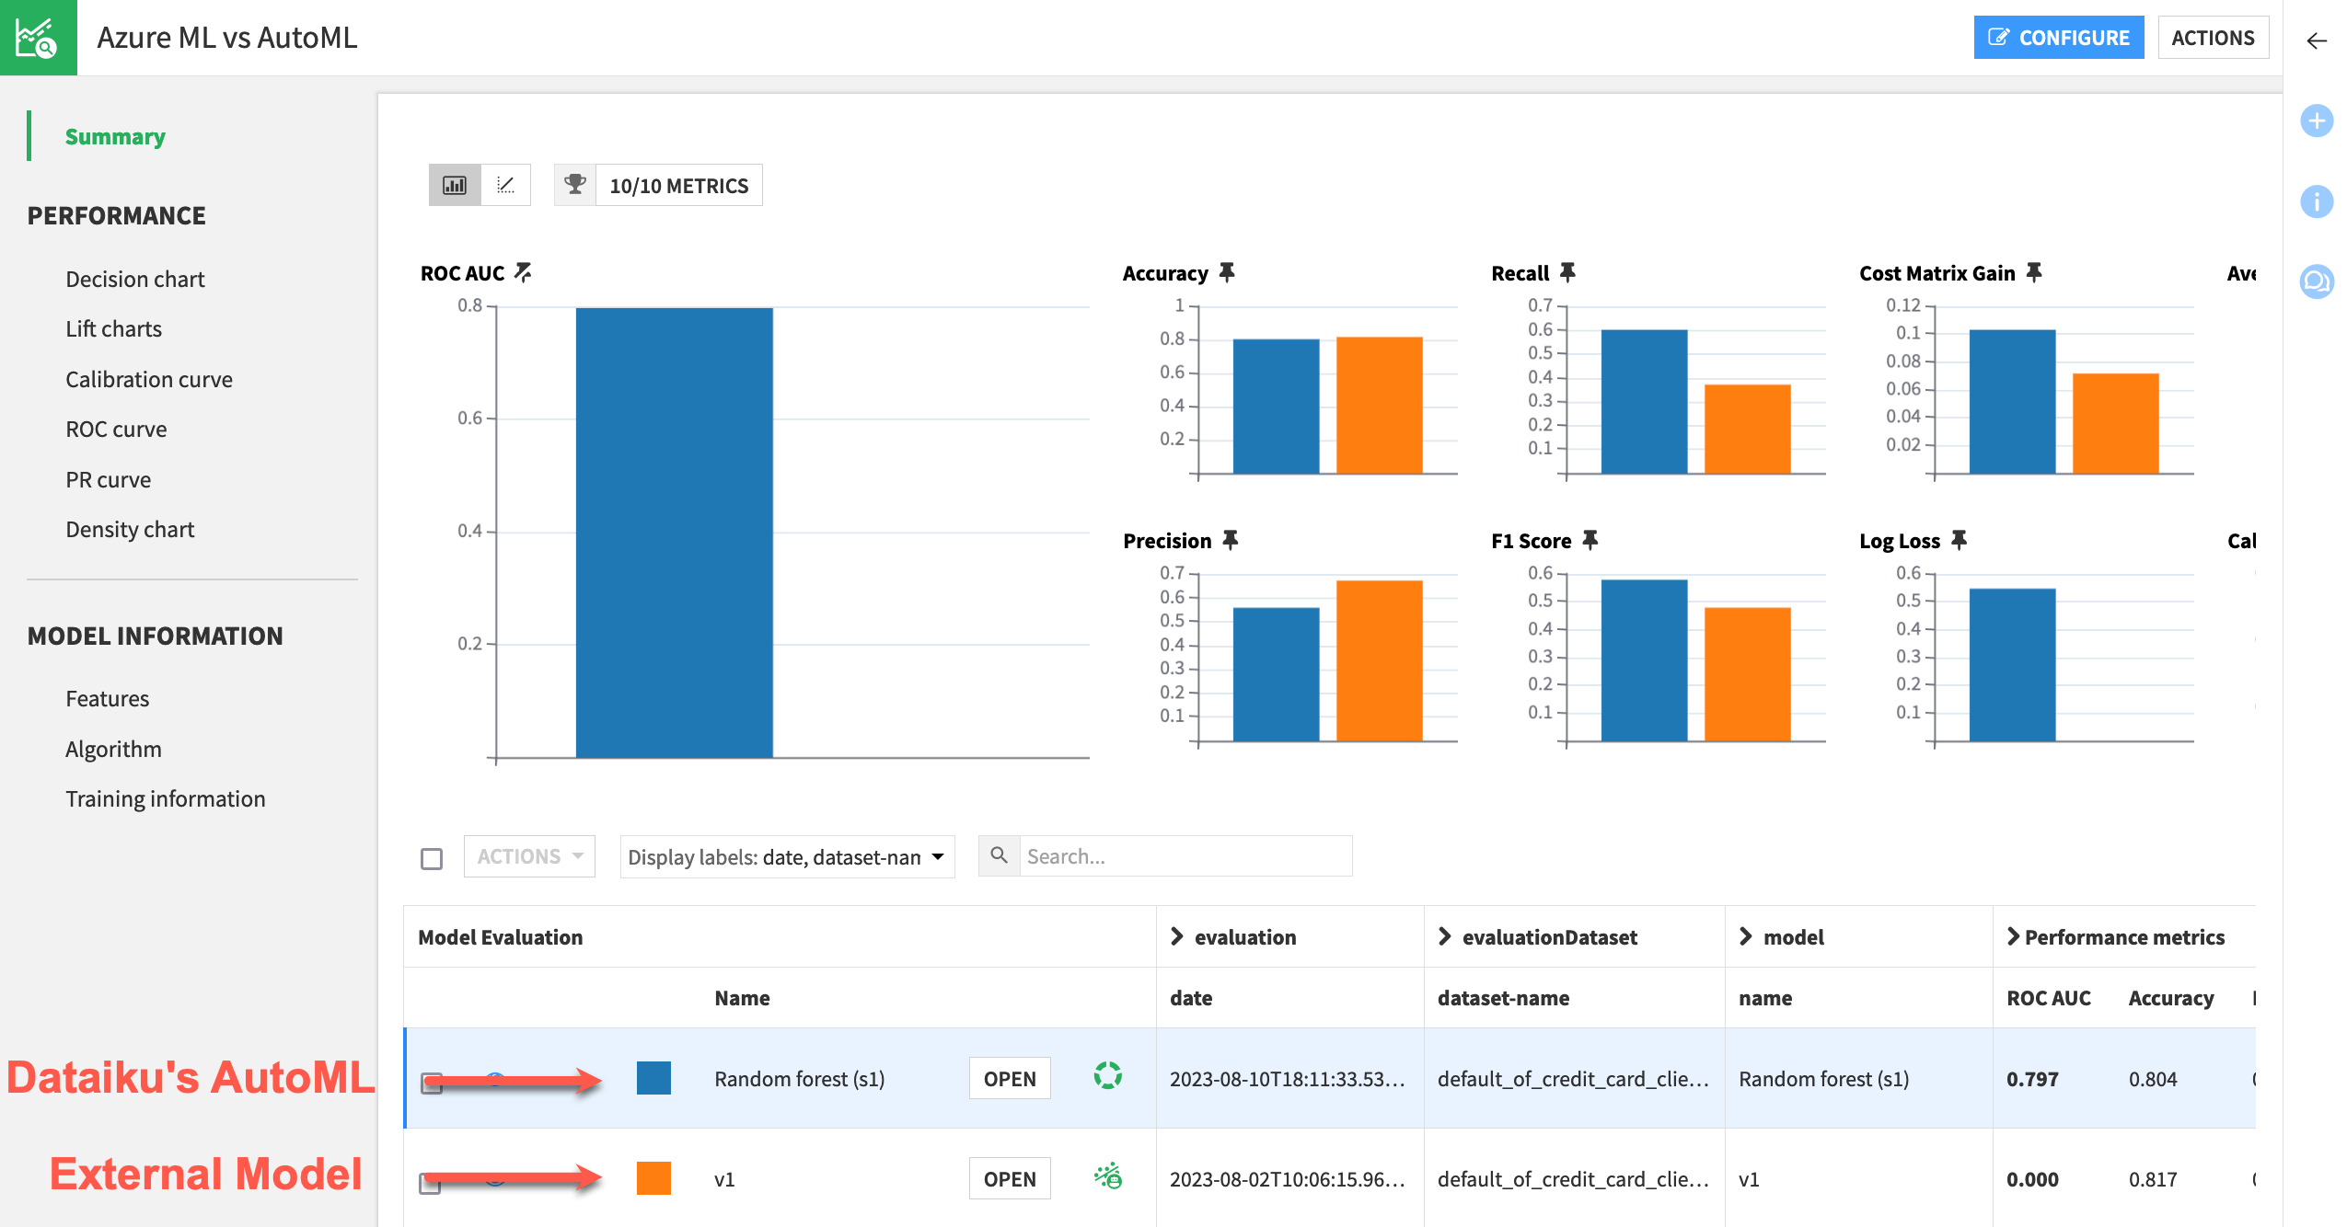Pin the Recall chart
Screen dimensions: 2347x1227
click(x=1567, y=272)
